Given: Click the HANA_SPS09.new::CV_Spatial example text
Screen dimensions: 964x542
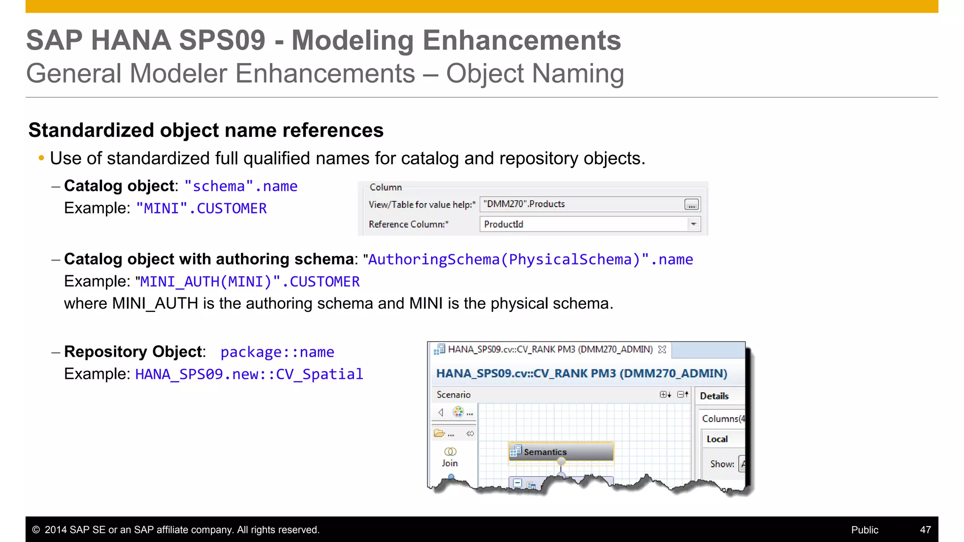Looking at the screenshot, I should 249,375.
